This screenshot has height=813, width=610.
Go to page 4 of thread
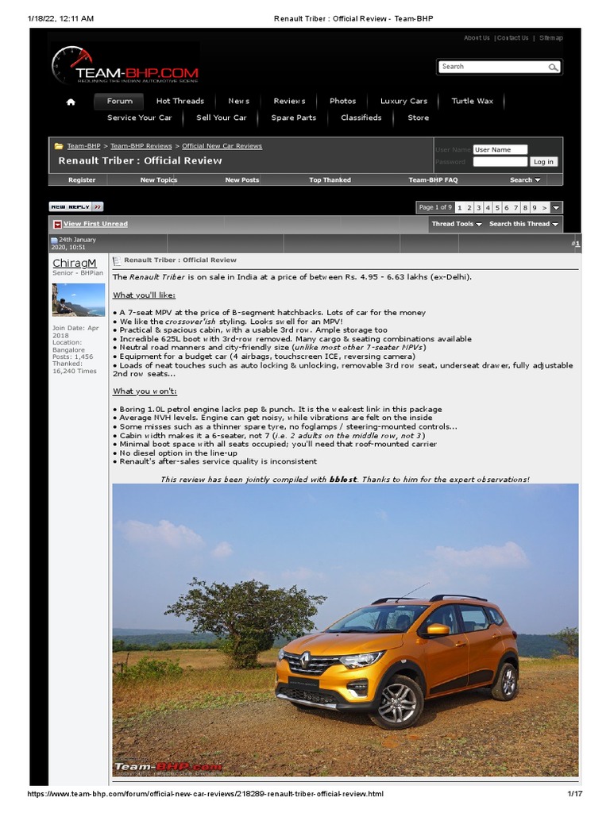click(x=488, y=208)
